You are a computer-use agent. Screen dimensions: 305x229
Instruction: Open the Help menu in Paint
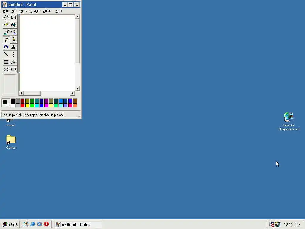pos(59,11)
